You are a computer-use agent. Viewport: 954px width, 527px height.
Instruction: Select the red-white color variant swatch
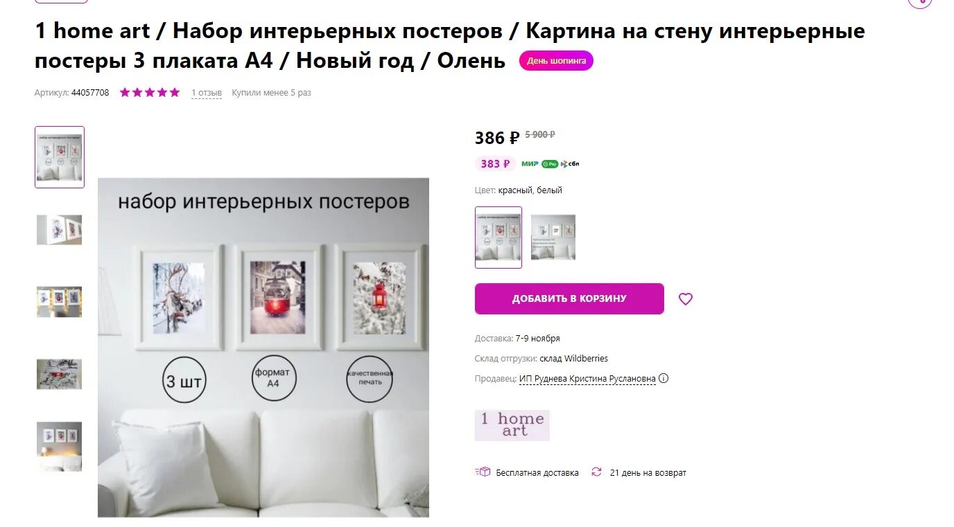(498, 238)
